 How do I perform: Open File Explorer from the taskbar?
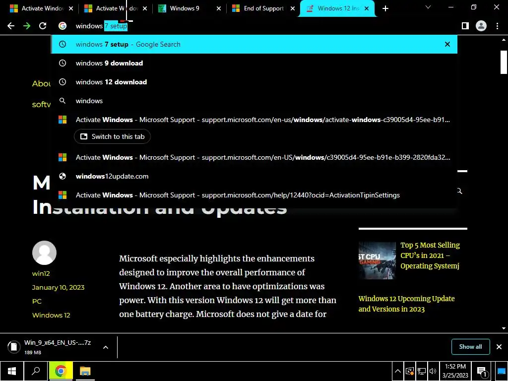pyautogui.click(x=85, y=371)
